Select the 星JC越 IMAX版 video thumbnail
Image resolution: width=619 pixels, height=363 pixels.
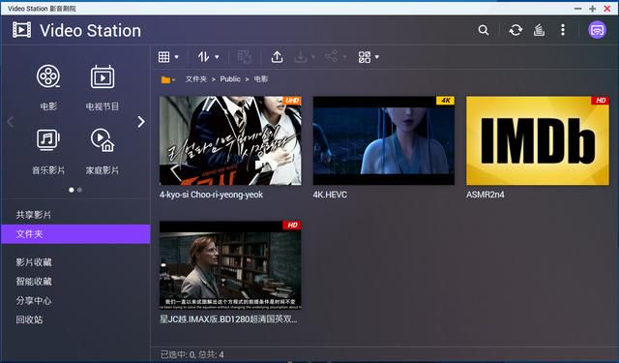point(230,265)
